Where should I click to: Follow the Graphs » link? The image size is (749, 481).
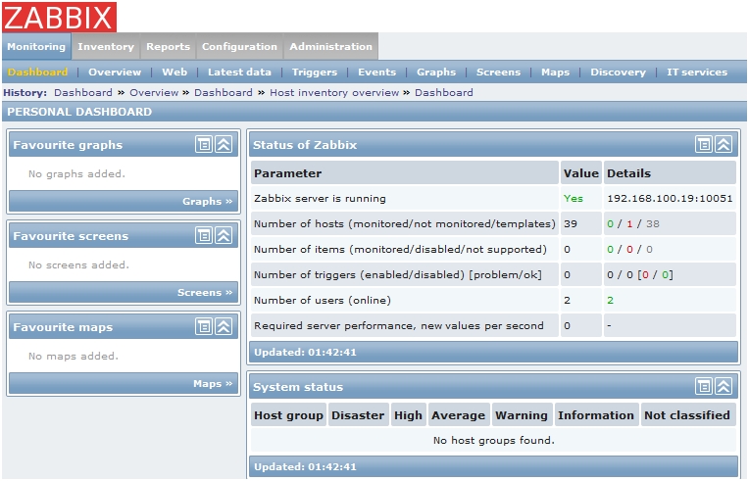pyautogui.click(x=207, y=202)
